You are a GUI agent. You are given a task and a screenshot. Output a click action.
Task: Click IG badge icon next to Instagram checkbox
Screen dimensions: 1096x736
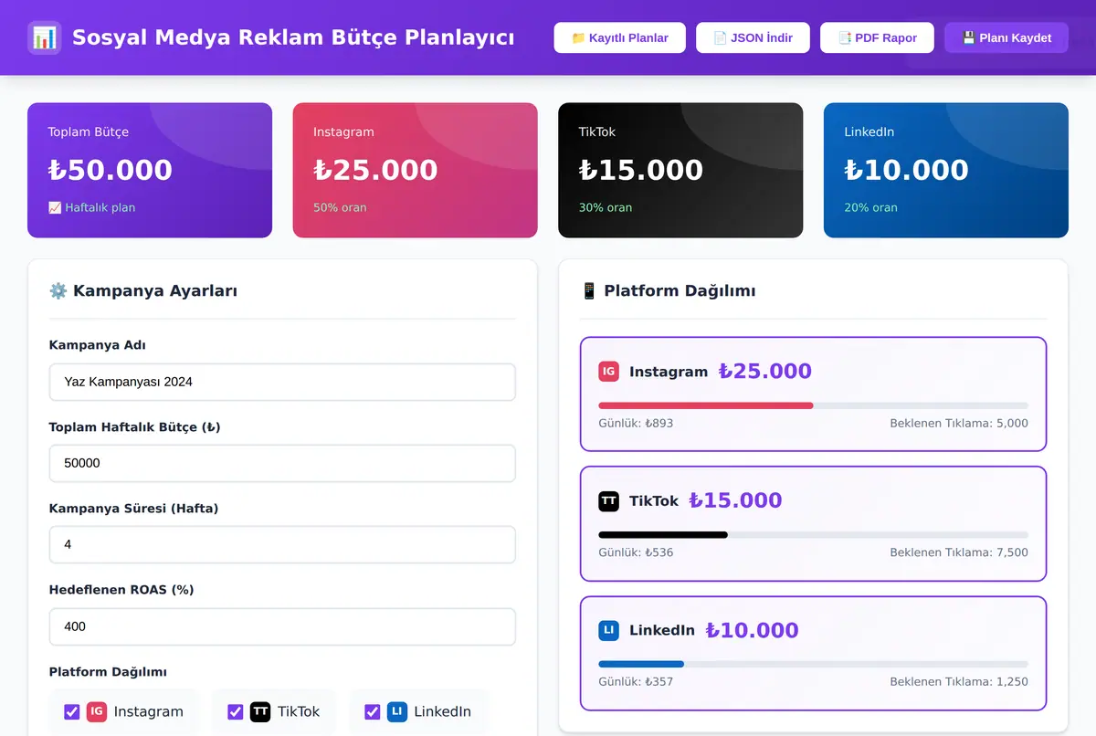tap(97, 711)
